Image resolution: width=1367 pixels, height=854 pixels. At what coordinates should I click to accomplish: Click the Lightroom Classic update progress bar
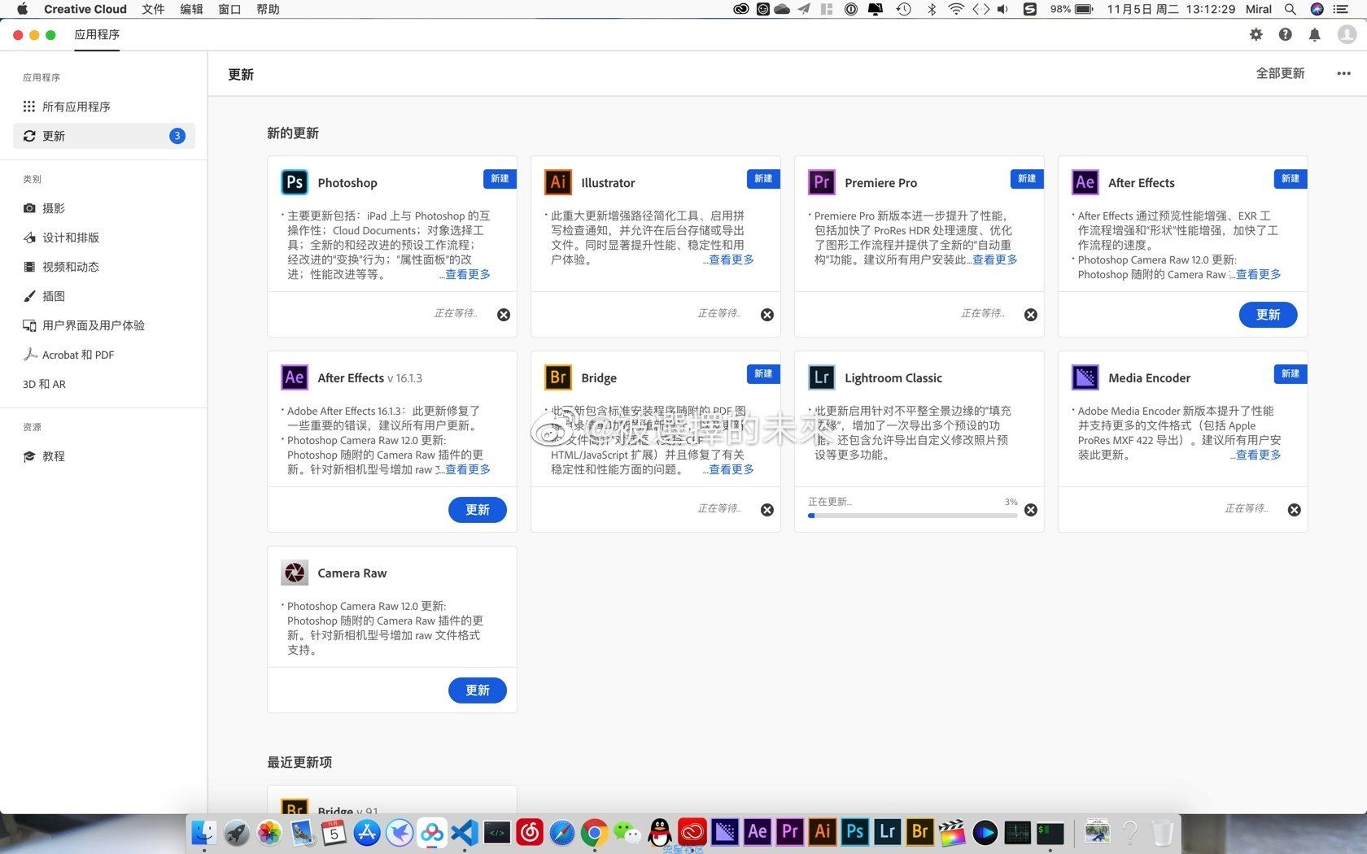click(x=913, y=516)
